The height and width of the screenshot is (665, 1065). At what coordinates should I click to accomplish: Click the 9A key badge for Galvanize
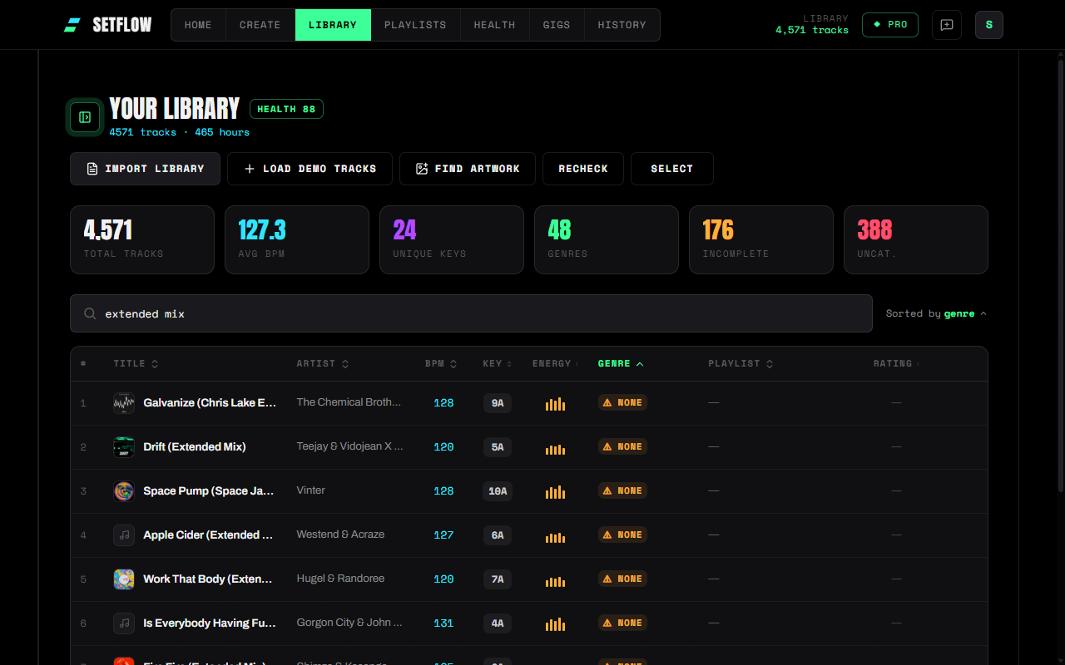pos(498,403)
